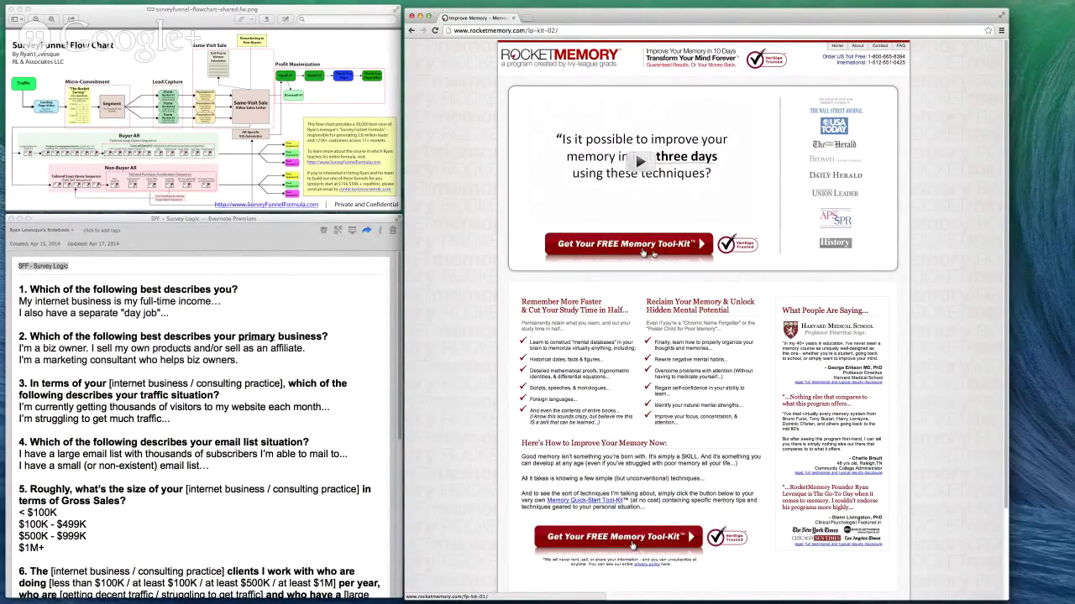Click The Herald logo
Viewport: 1075px width, 604px height.
(834, 144)
